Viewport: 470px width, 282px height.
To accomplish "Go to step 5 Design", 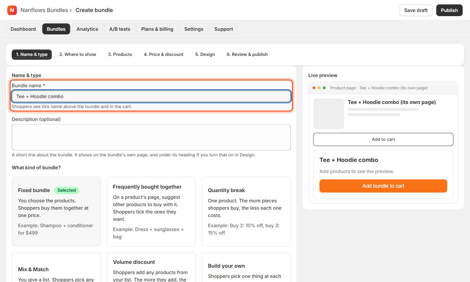I will pos(205,54).
